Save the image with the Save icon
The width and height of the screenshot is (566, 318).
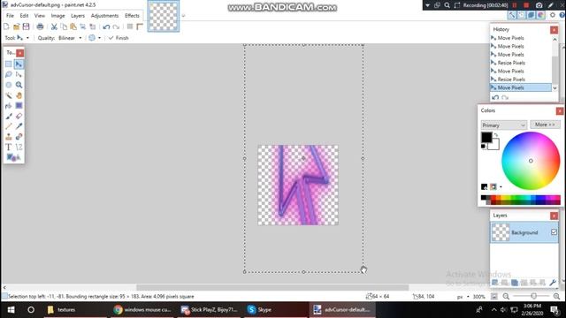[x=26, y=26]
